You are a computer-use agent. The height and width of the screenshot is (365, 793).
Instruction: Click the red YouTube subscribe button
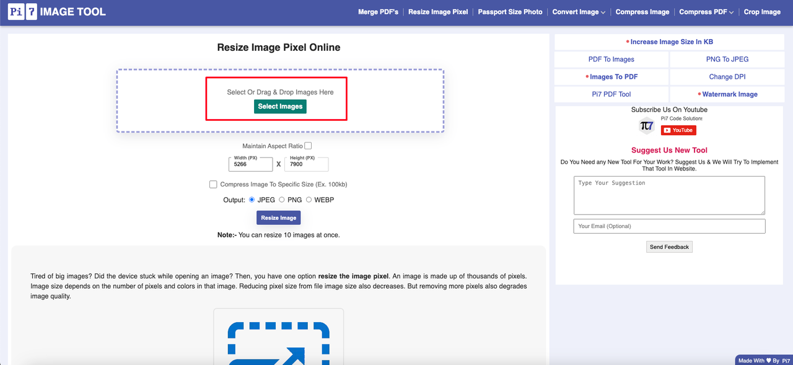[678, 130]
